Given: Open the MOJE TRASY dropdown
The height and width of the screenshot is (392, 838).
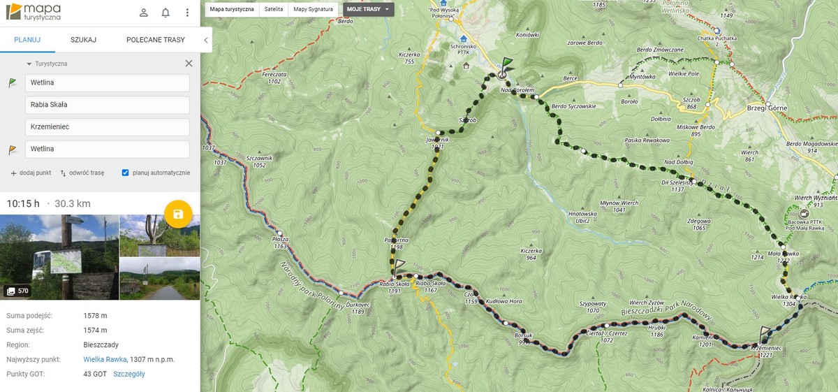Looking at the screenshot, I should (x=369, y=9).
